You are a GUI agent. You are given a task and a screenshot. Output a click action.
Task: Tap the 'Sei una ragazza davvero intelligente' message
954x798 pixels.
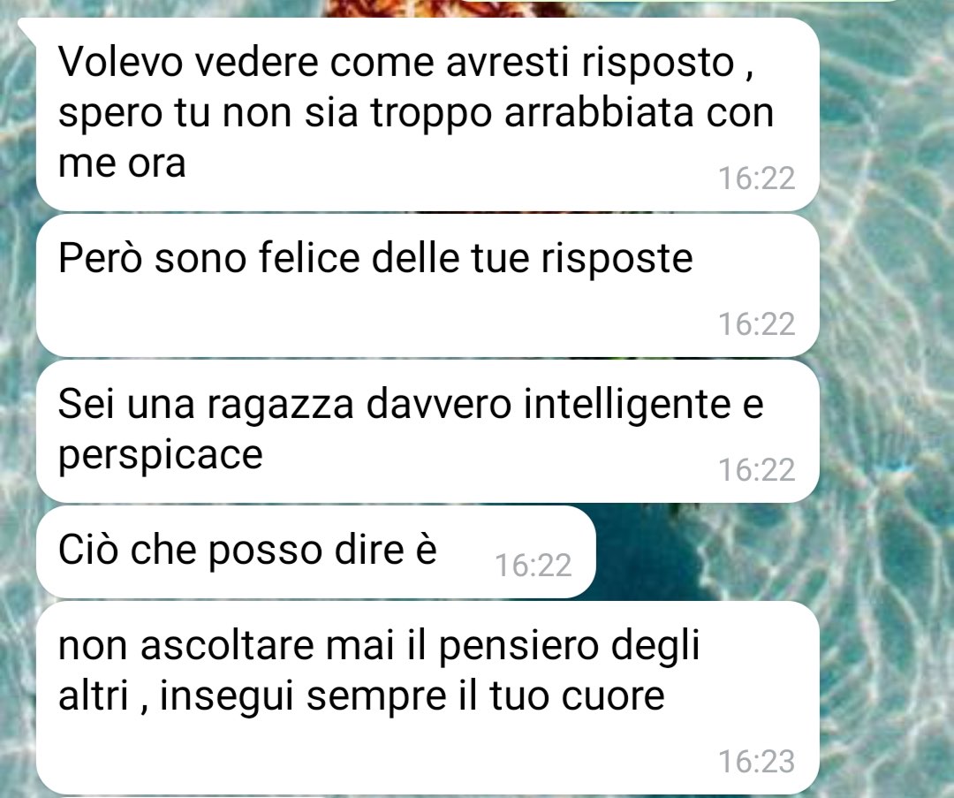click(x=428, y=431)
